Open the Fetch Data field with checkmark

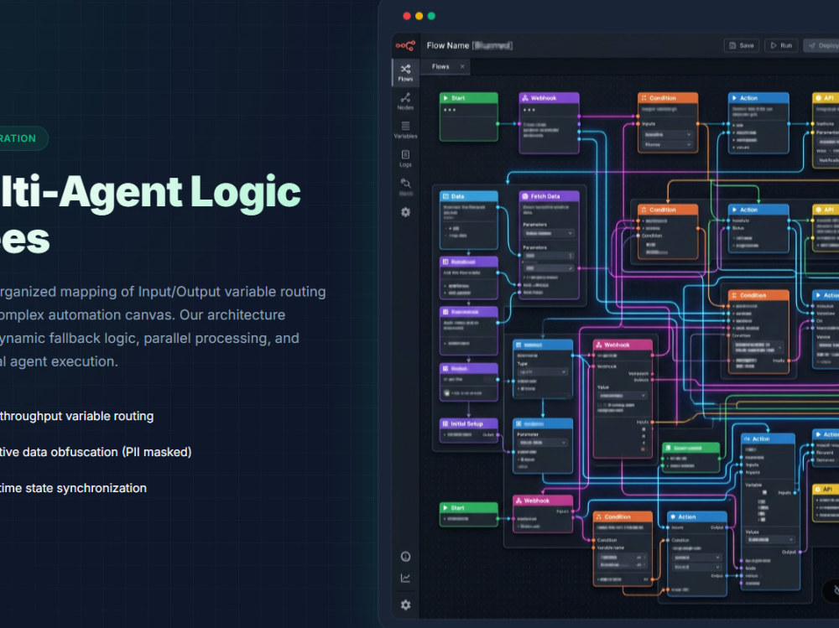(x=549, y=267)
